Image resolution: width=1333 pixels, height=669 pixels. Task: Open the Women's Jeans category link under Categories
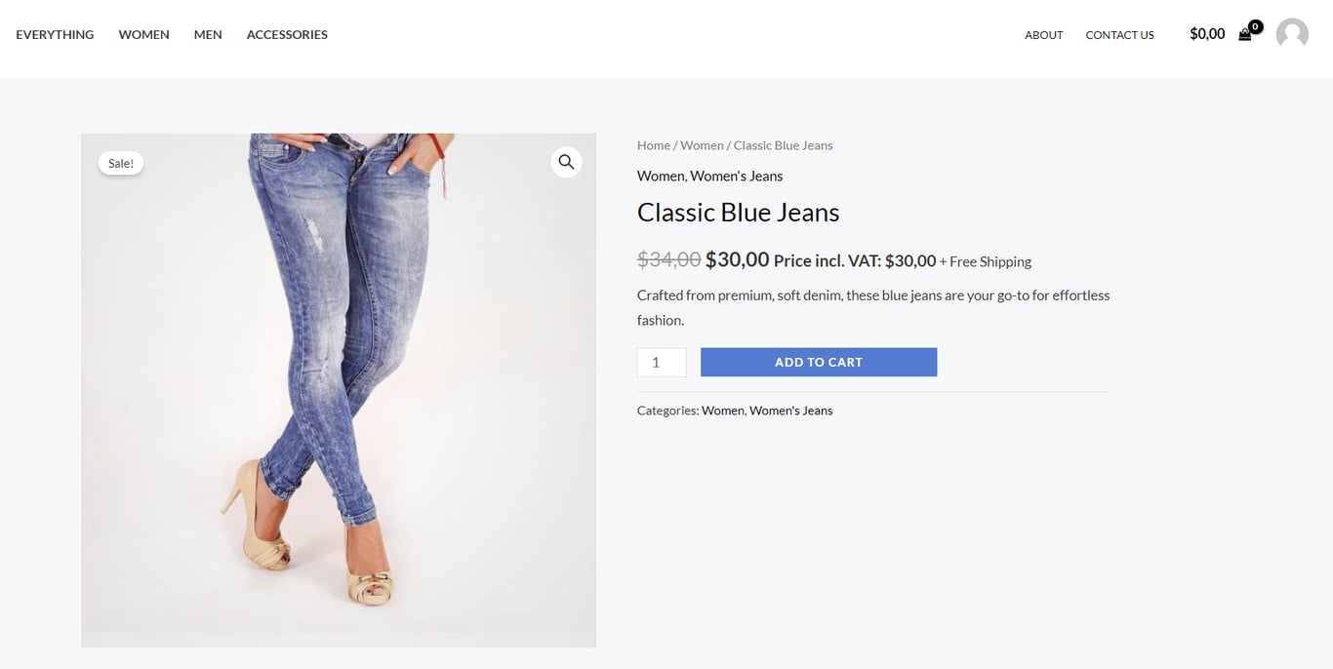pyautogui.click(x=790, y=410)
